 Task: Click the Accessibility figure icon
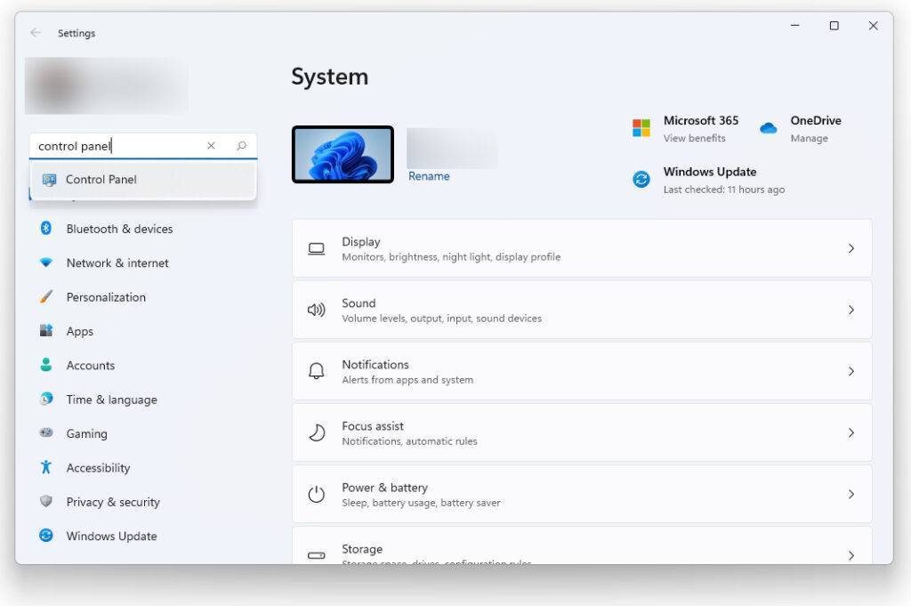[x=46, y=467]
